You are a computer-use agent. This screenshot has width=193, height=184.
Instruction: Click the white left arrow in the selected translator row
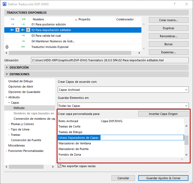coord(12,30)
